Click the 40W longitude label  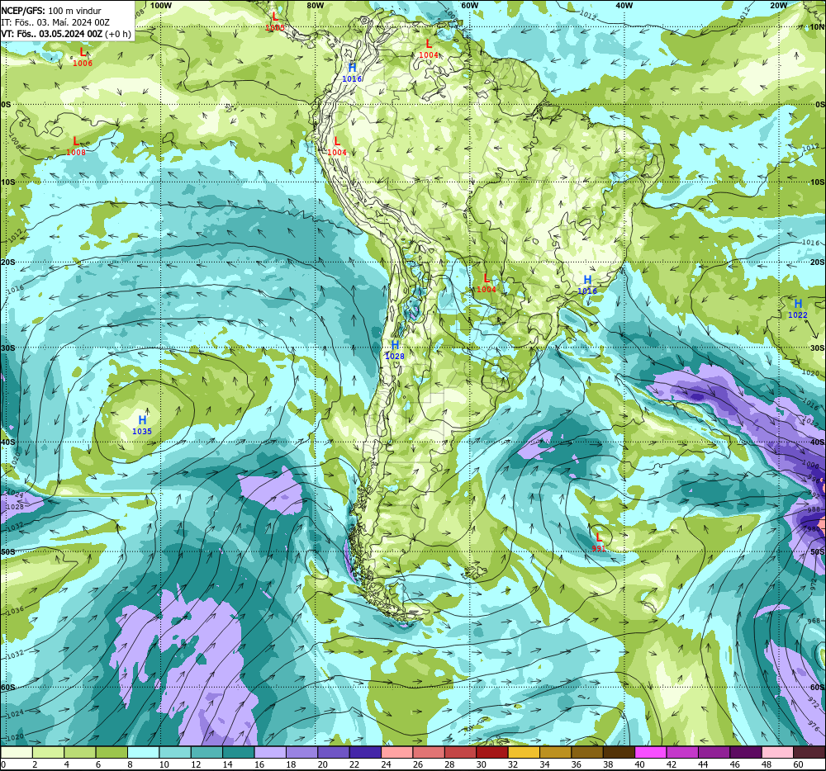tap(624, 5)
